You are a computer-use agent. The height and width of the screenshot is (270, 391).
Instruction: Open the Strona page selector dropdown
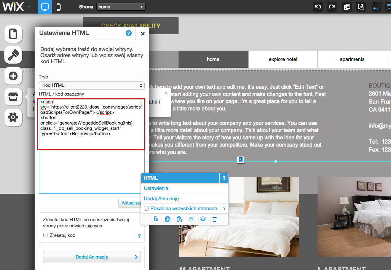[121, 7]
